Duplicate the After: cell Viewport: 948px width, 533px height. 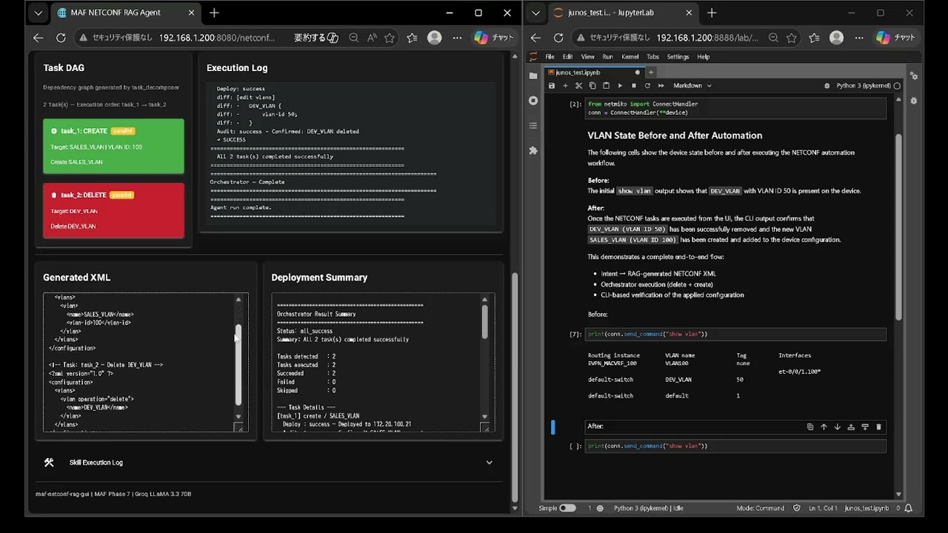click(810, 427)
